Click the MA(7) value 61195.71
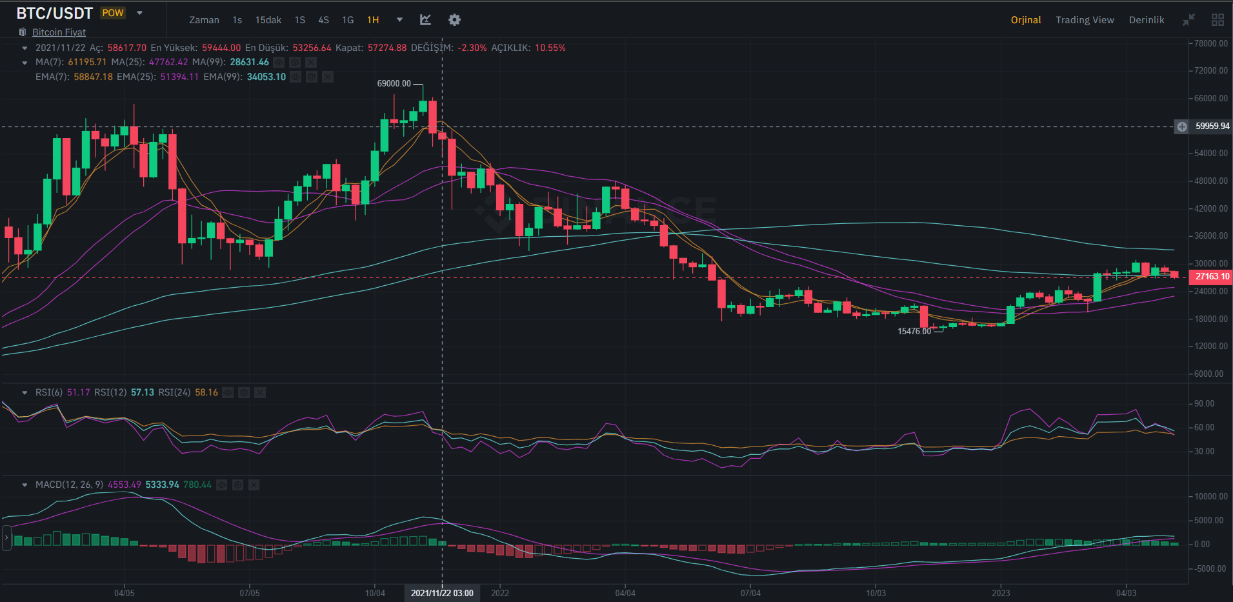1233x602 pixels. coord(87,63)
